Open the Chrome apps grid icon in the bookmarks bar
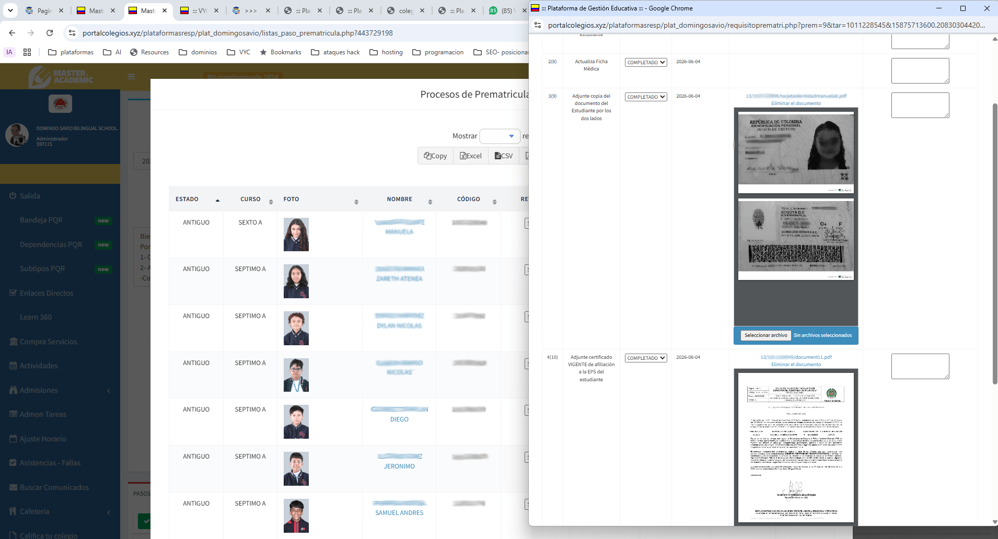The height and width of the screenshot is (539, 998). pos(27,52)
